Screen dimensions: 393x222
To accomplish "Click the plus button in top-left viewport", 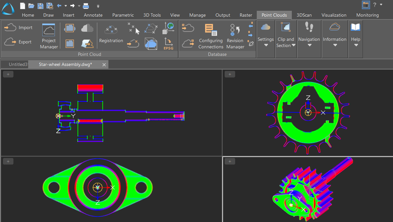I will 8,74.
